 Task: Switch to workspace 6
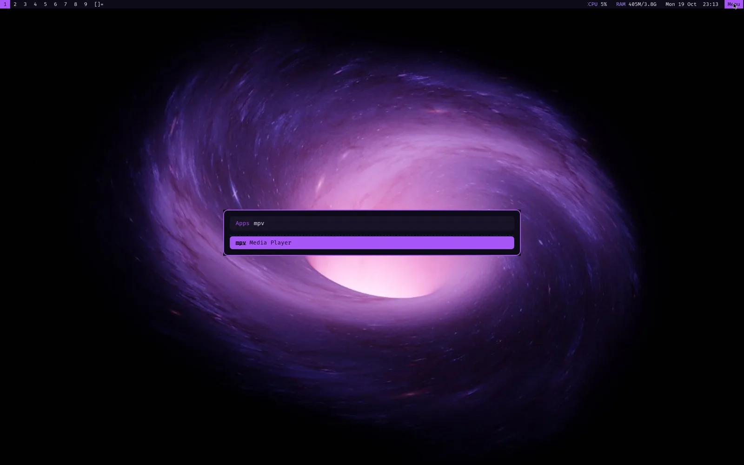pyautogui.click(x=55, y=4)
